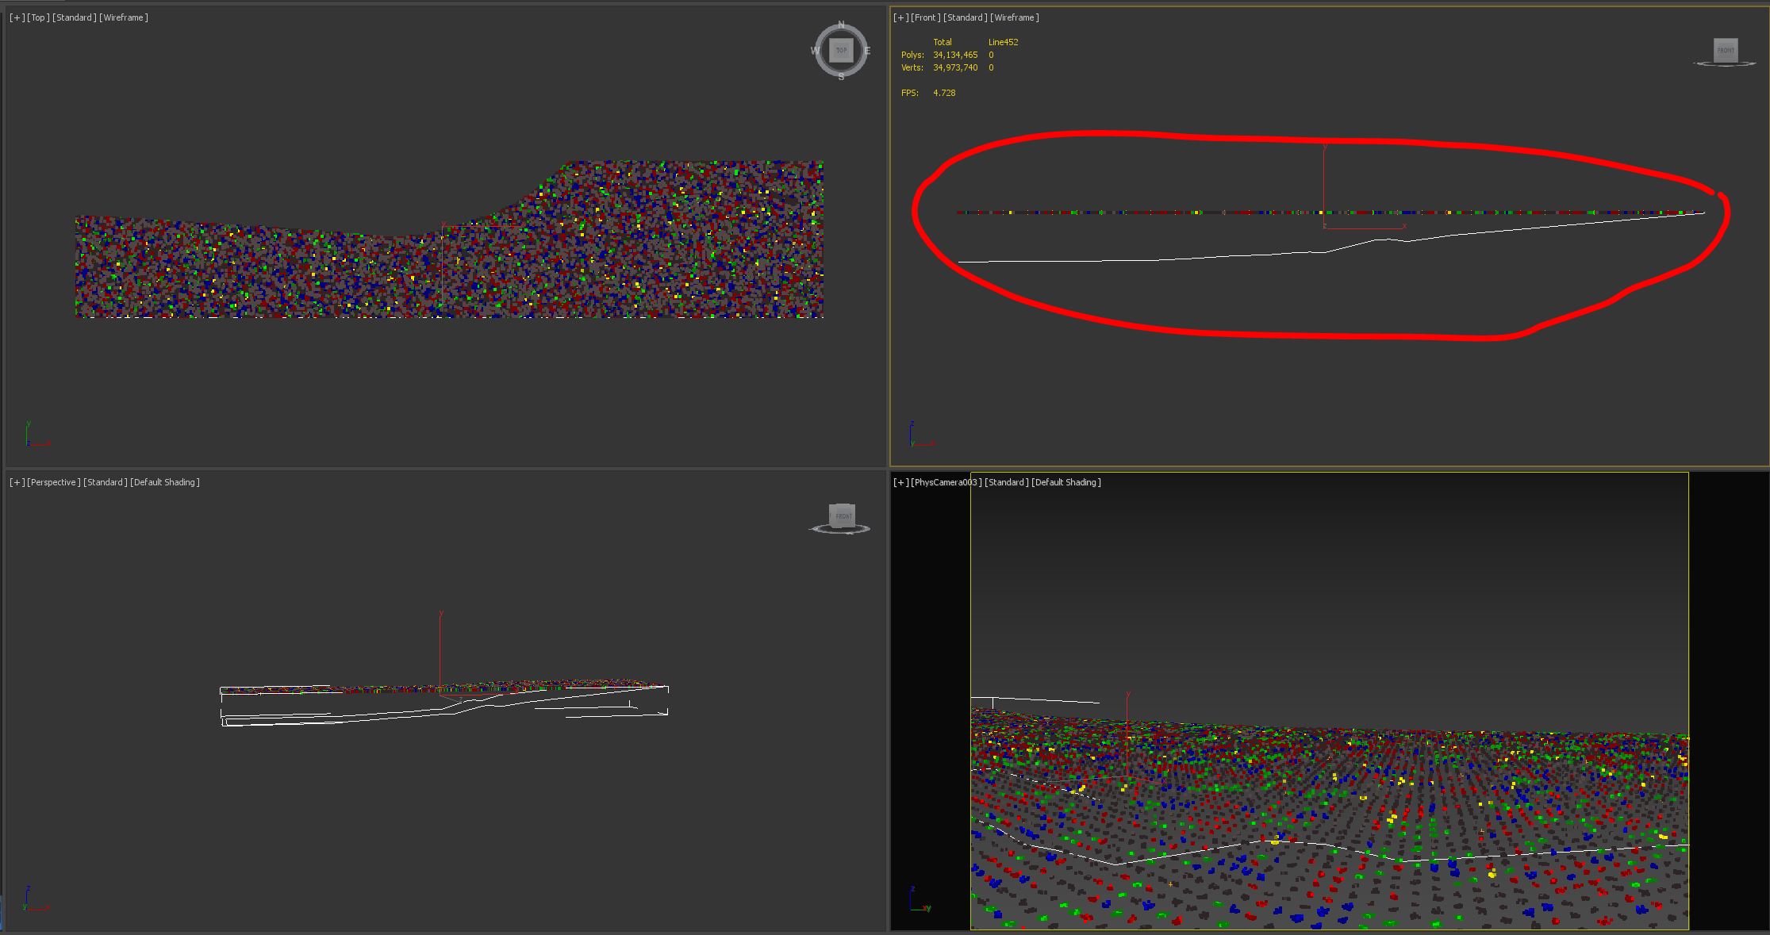
Task: Open the [+] menu in Perspective viewport
Action: pos(17,482)
